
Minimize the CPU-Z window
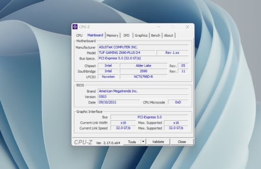tap(159, 27)
